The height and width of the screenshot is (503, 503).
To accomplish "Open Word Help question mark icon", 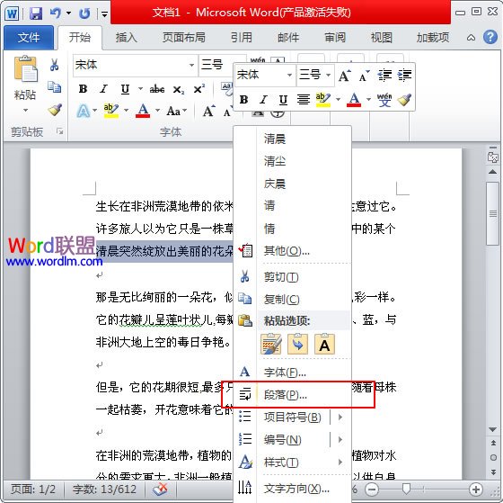I will coord(490,37).
